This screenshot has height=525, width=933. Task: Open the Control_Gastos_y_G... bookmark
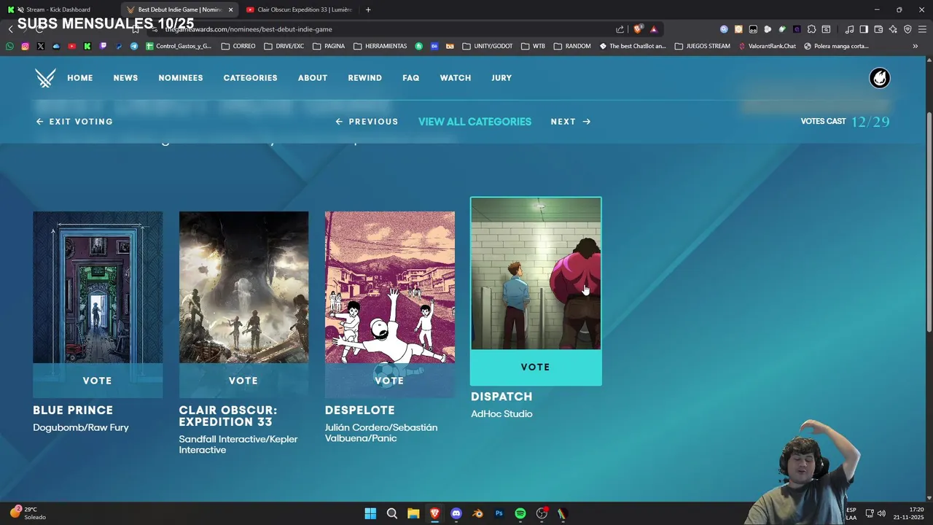[x=179, y=46]
